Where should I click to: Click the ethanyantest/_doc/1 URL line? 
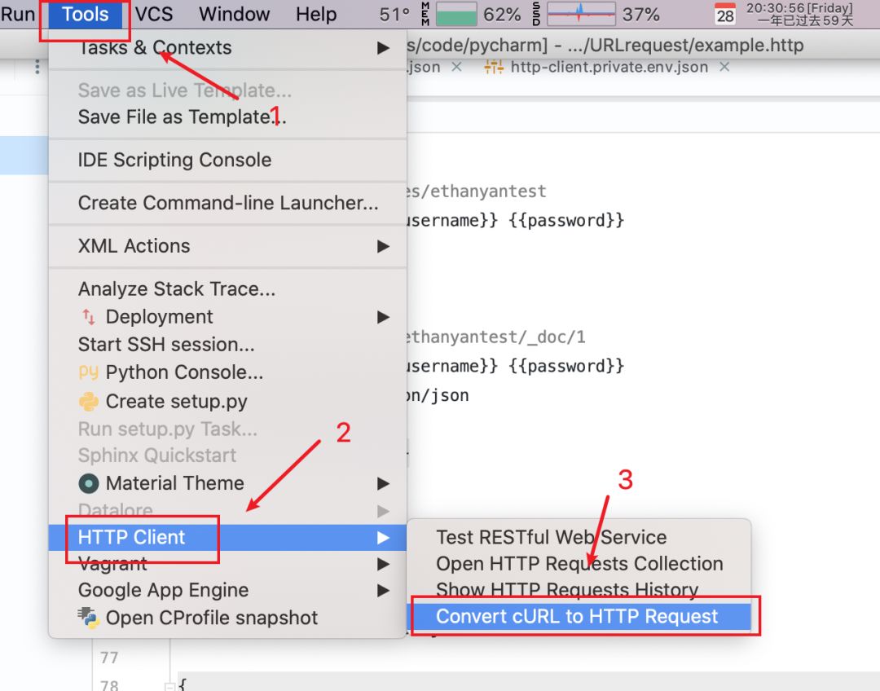[495, 337]
